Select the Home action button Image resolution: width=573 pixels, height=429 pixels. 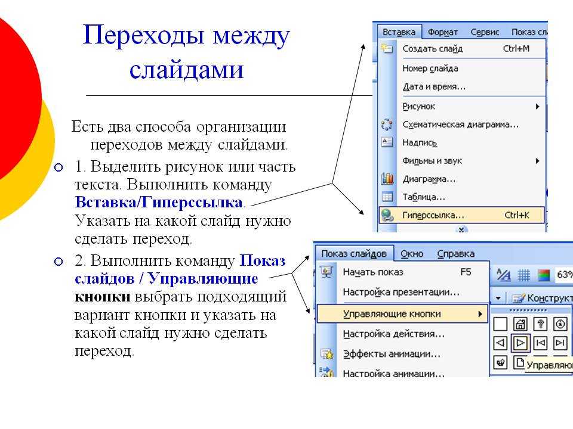pyautogui.click(x=520, y=324)
